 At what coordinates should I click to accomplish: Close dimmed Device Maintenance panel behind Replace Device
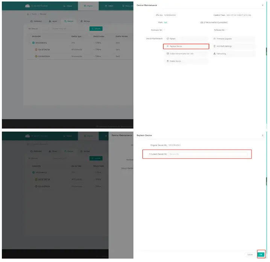pyautogui.click(x=106, y=136)
